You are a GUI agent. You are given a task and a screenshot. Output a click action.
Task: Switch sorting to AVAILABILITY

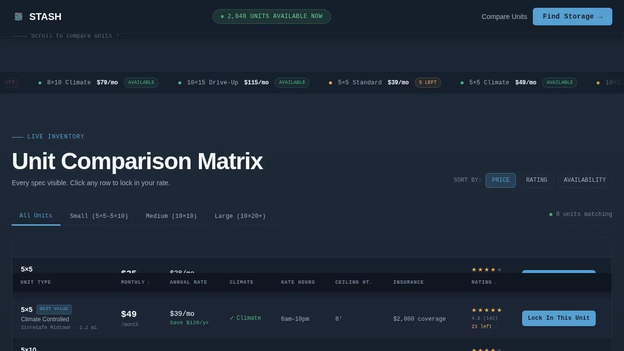(585, 180)
